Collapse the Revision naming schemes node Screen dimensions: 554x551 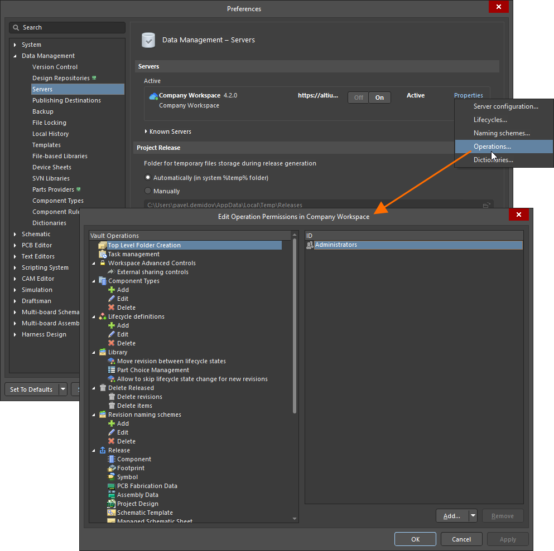click(x=94, y=415)
